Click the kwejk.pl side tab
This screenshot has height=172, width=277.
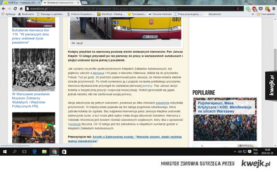coord(271,86)
